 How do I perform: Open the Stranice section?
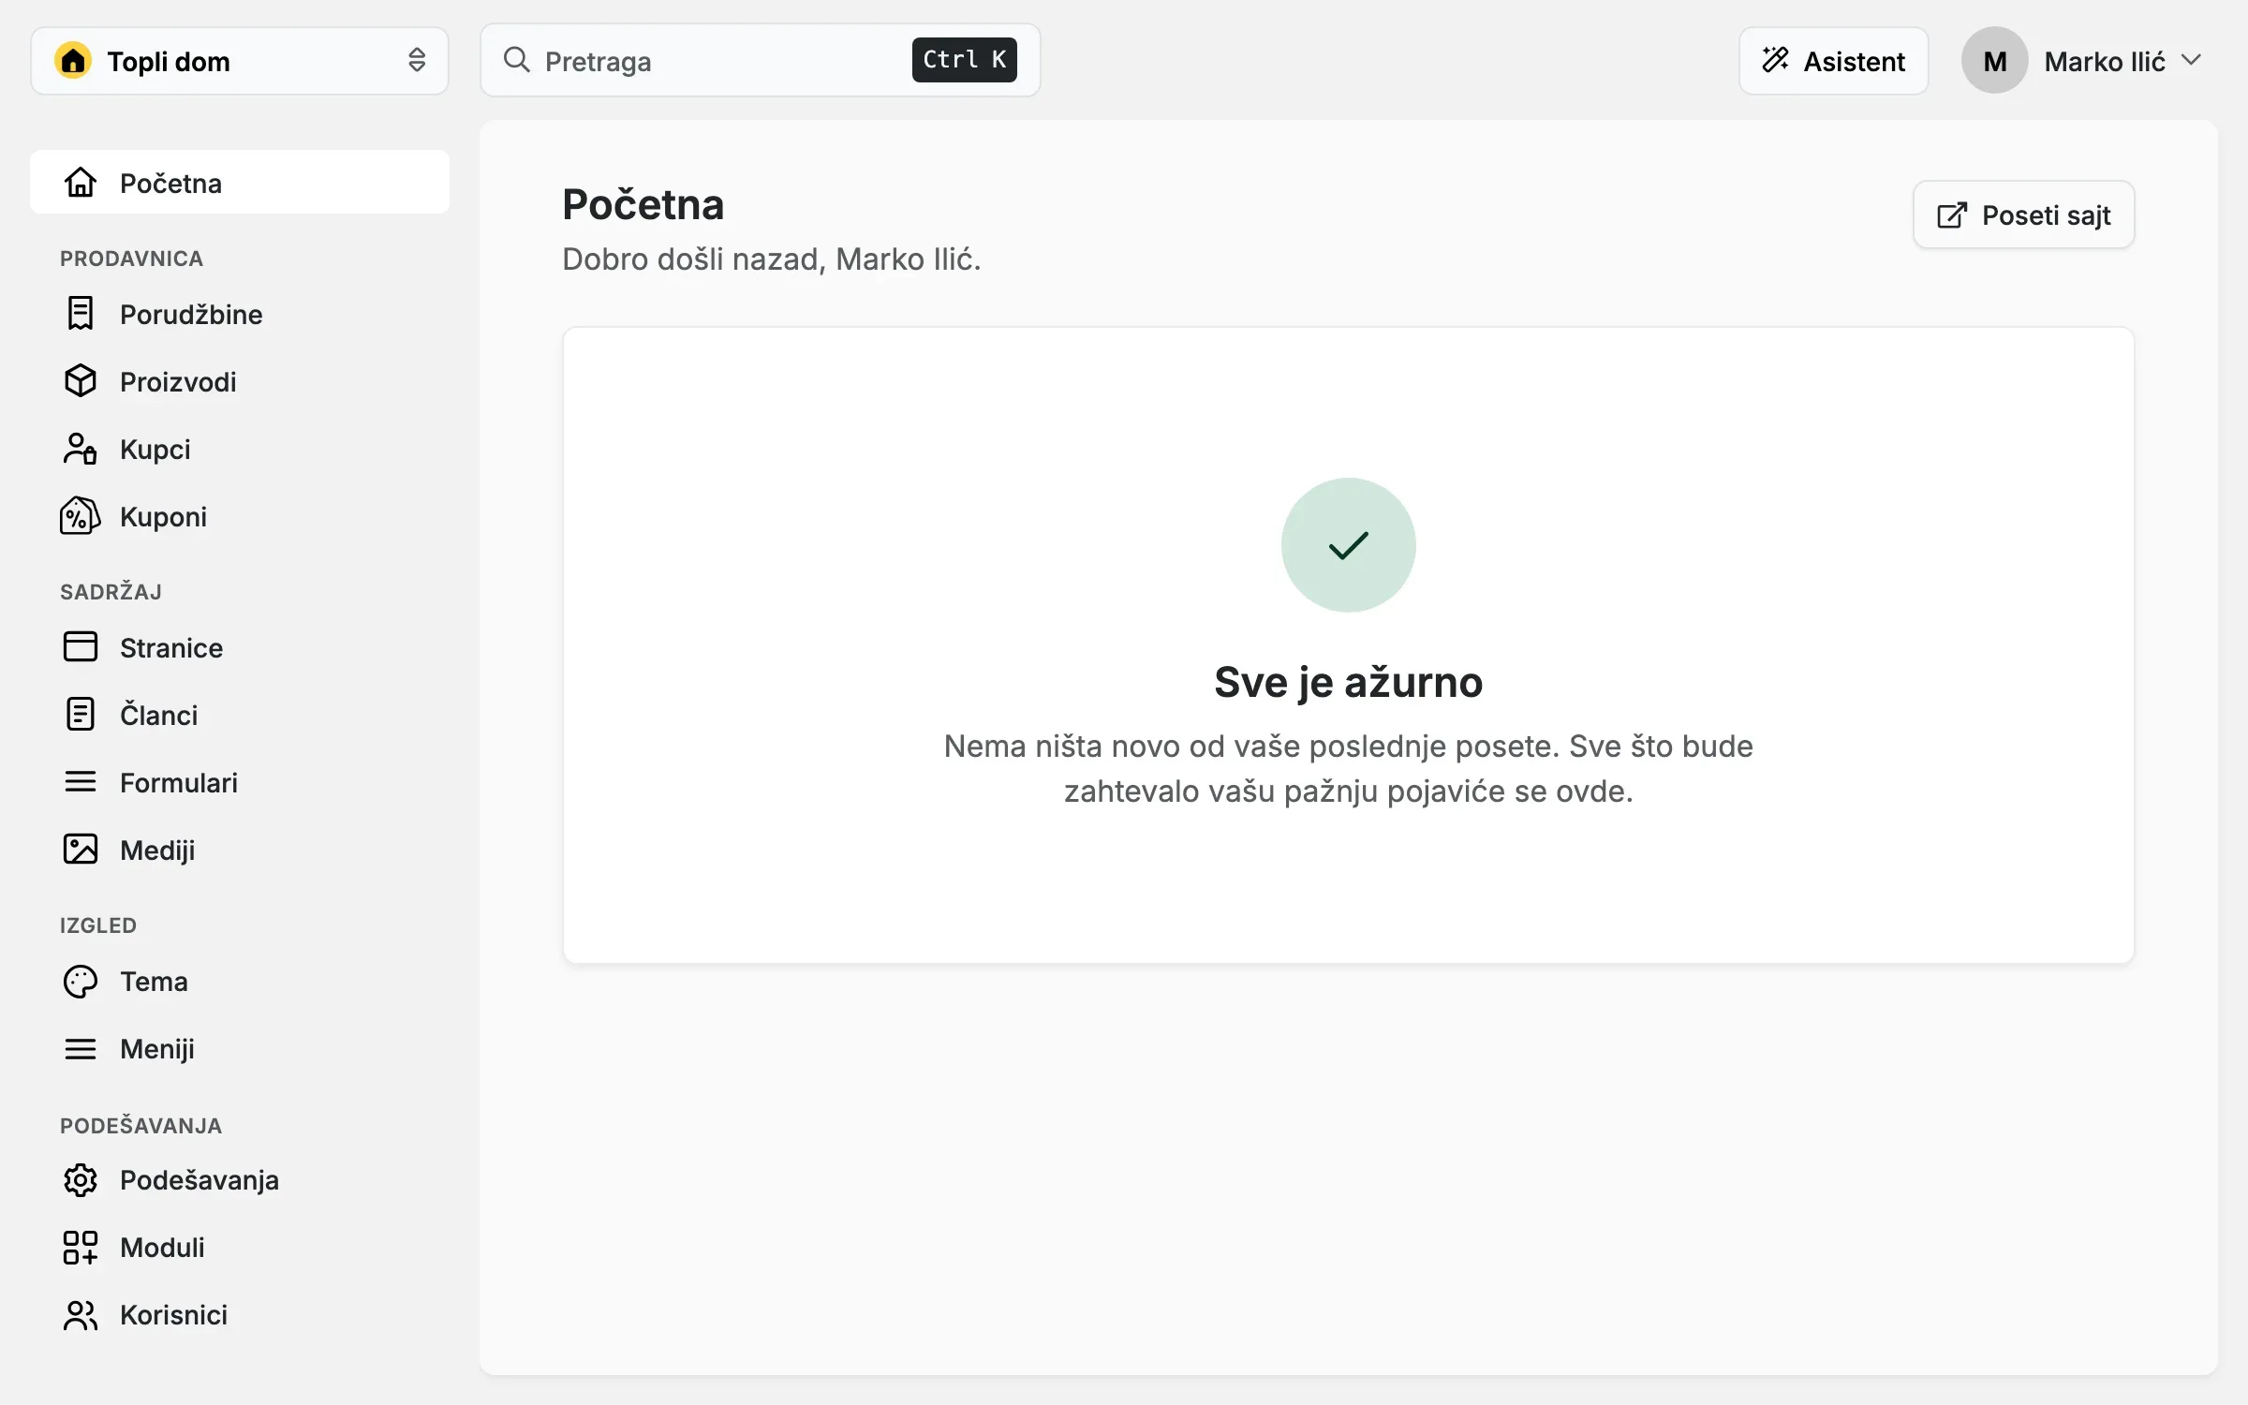point(240,647)
